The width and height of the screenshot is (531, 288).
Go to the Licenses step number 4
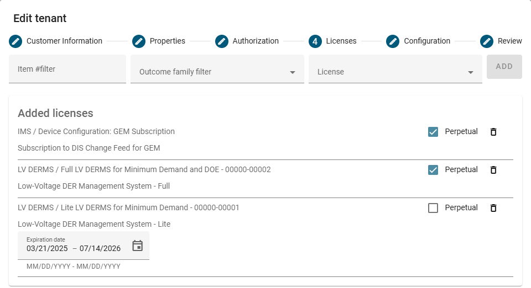click(315, 41)
